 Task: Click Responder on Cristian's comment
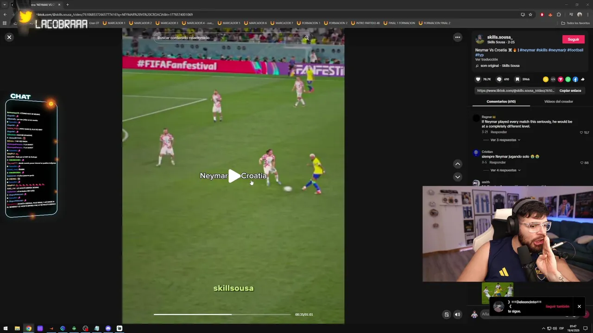(498, 162)
